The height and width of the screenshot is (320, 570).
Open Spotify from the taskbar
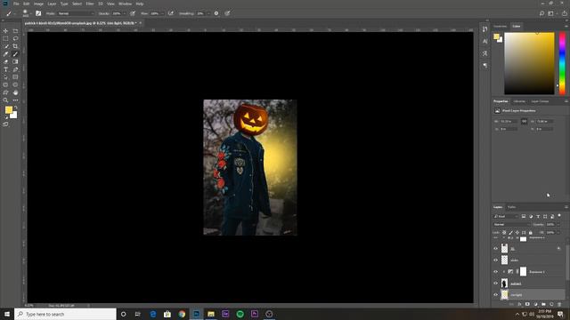240,314
